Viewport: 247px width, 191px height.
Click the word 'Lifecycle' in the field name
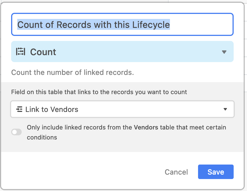151,25
